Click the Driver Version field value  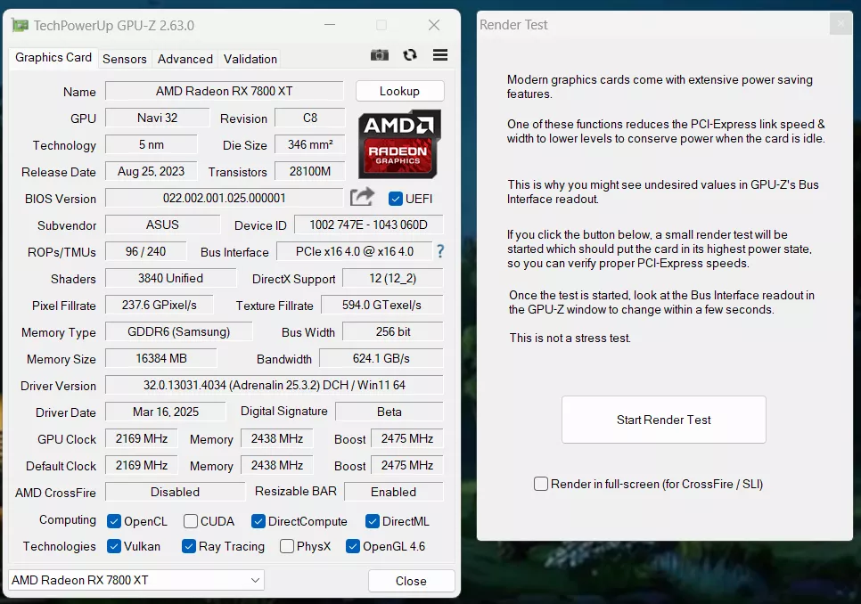coord(274,385)
